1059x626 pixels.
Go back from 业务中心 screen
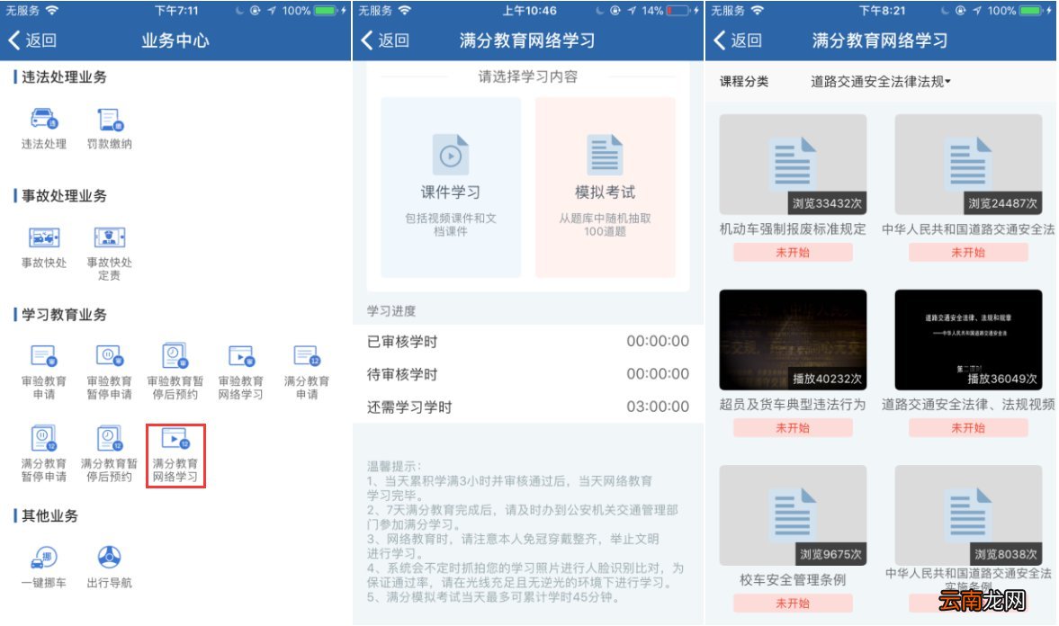pyautogui.click(x=31, y=40)
